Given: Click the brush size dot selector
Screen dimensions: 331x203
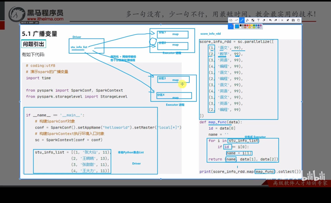Looking at the screenshot, I should point(231,26).
